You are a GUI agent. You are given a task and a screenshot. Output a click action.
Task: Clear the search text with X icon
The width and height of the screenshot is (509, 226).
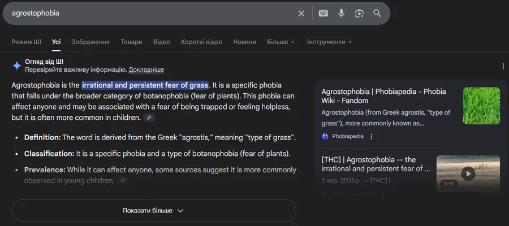pos(301,14)
